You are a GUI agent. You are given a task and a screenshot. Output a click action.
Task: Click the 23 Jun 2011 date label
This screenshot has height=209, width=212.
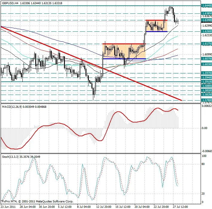(8, 207)
